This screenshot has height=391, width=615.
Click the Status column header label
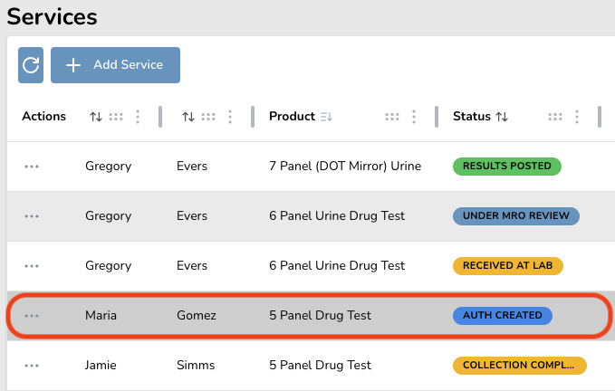tap(472, 117)
